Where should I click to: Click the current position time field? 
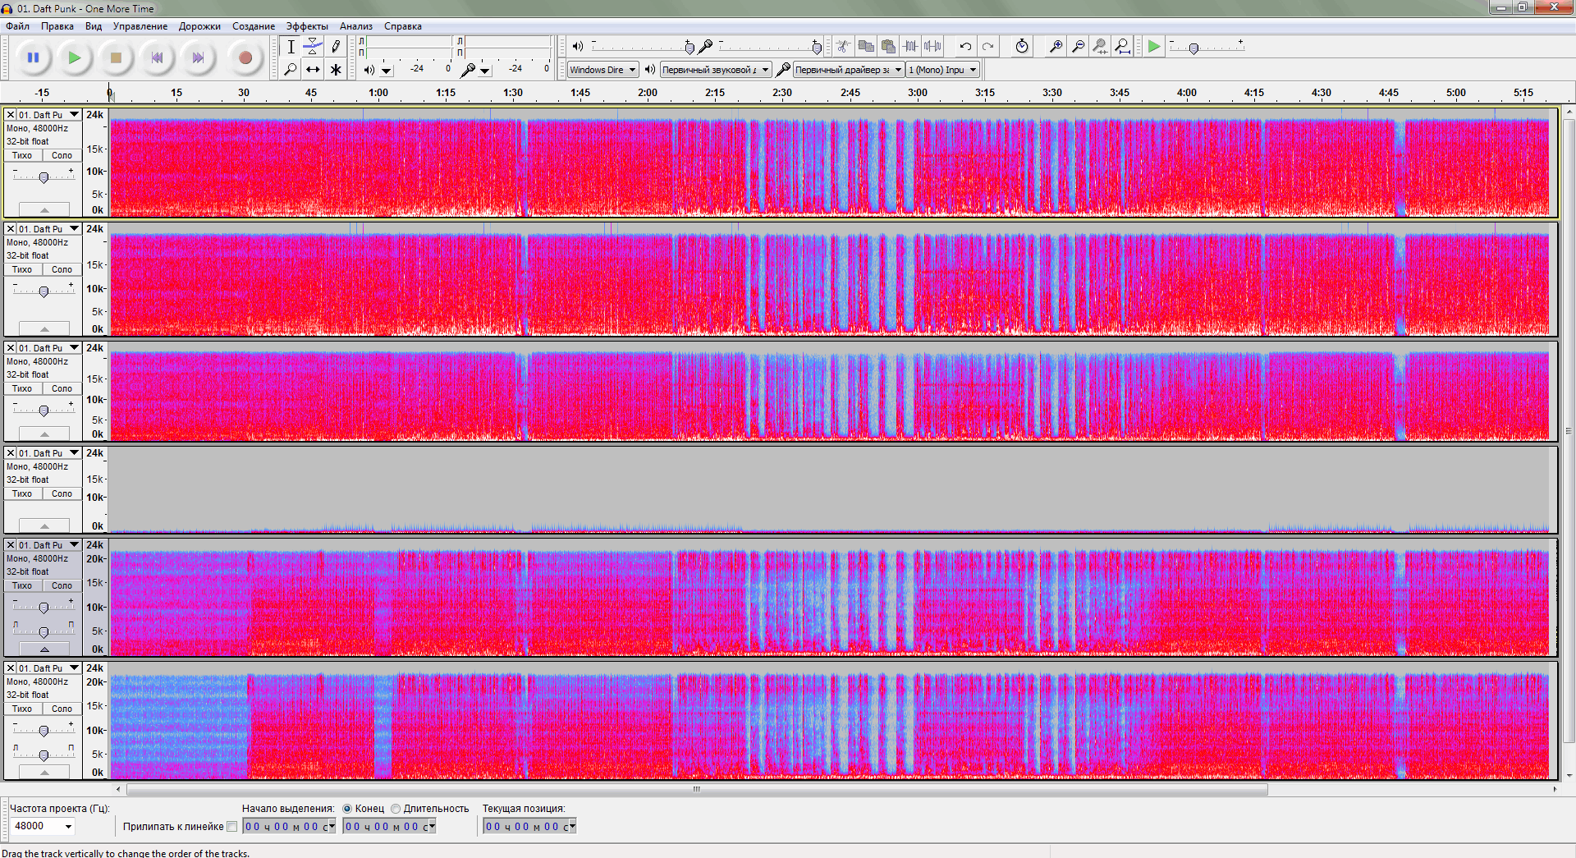pos(530,827)
